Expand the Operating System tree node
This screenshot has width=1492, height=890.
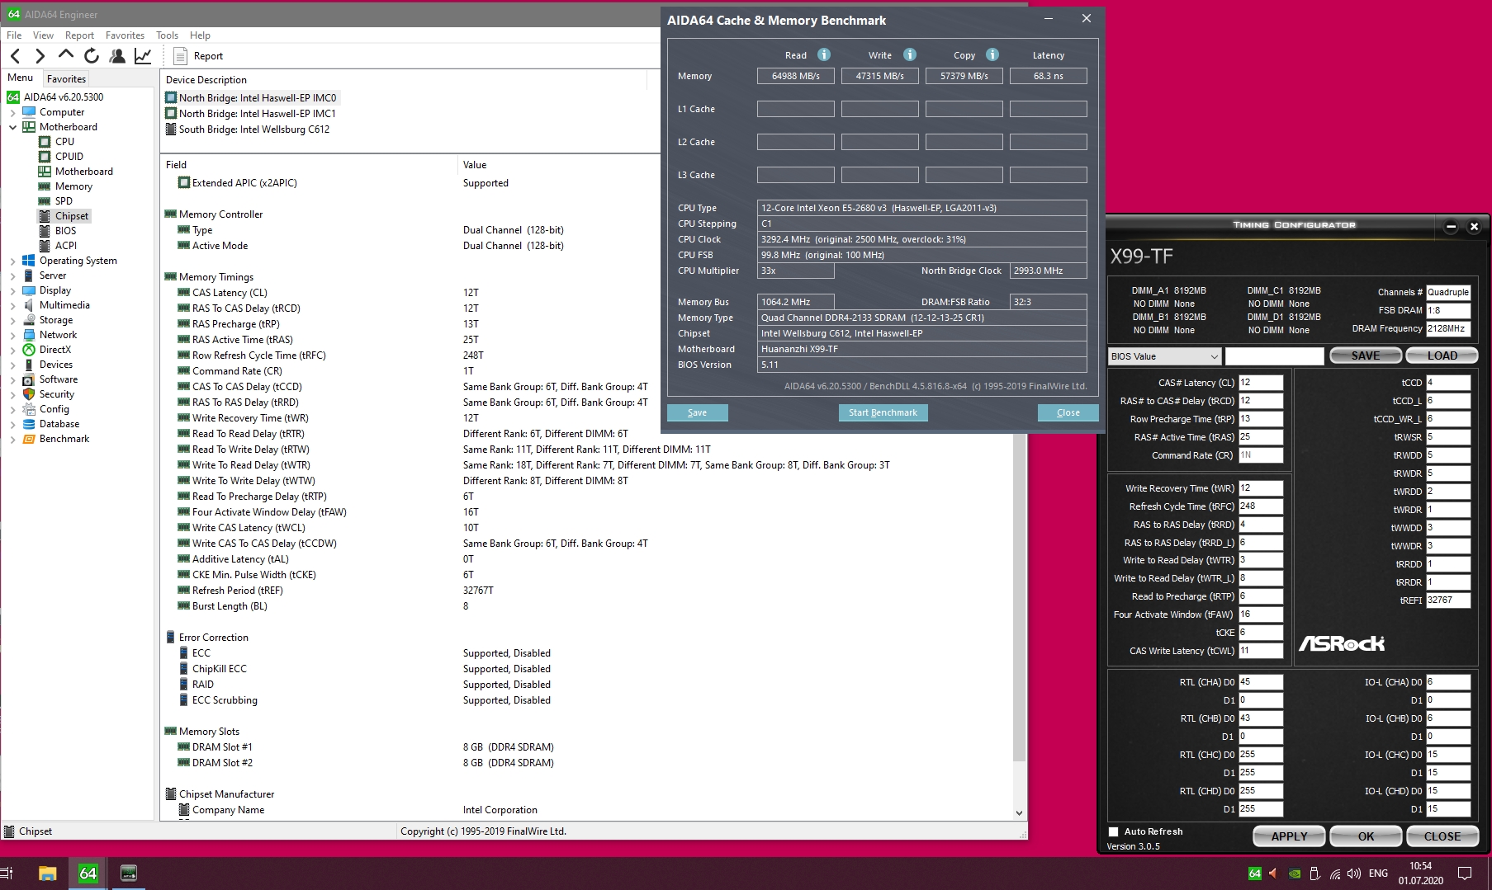(x=12, y=261)
